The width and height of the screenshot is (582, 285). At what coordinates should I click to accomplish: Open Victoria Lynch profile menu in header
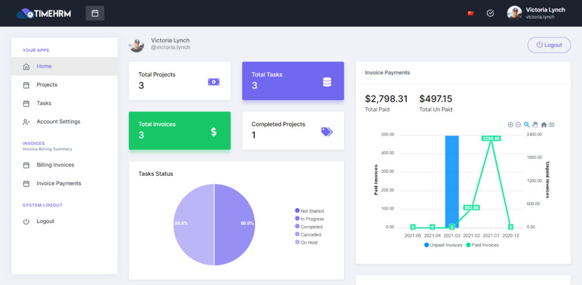click(x=536, y=13)
